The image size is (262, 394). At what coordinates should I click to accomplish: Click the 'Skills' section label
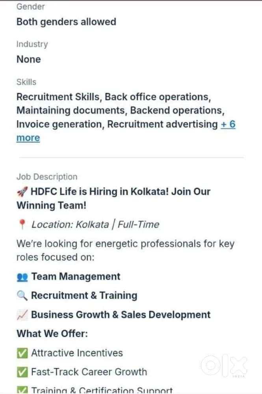click(x=26, y=82)
